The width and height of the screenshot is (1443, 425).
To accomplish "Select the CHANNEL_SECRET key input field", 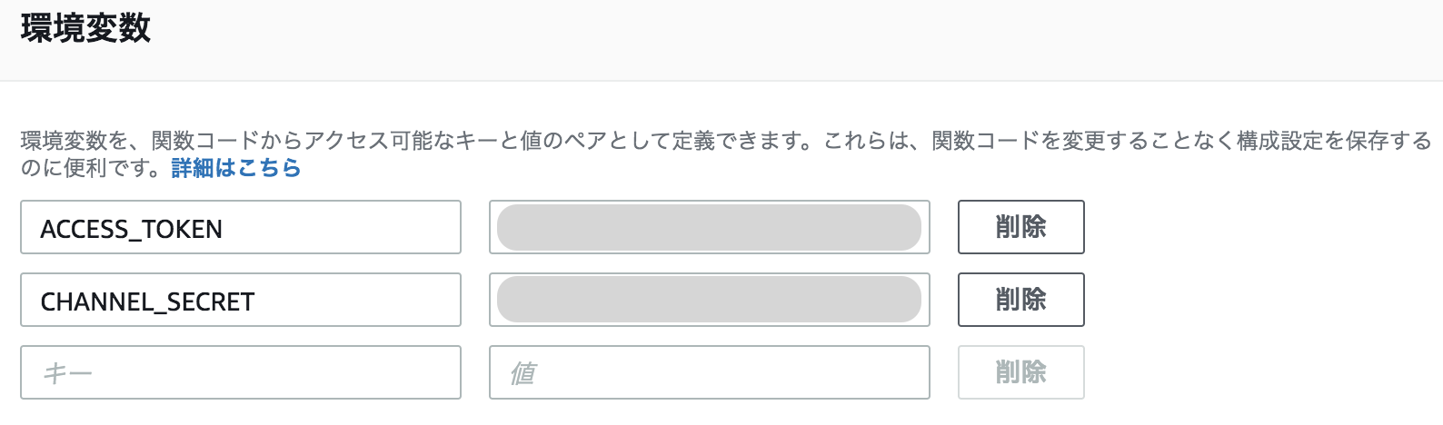I will [240, 300].
